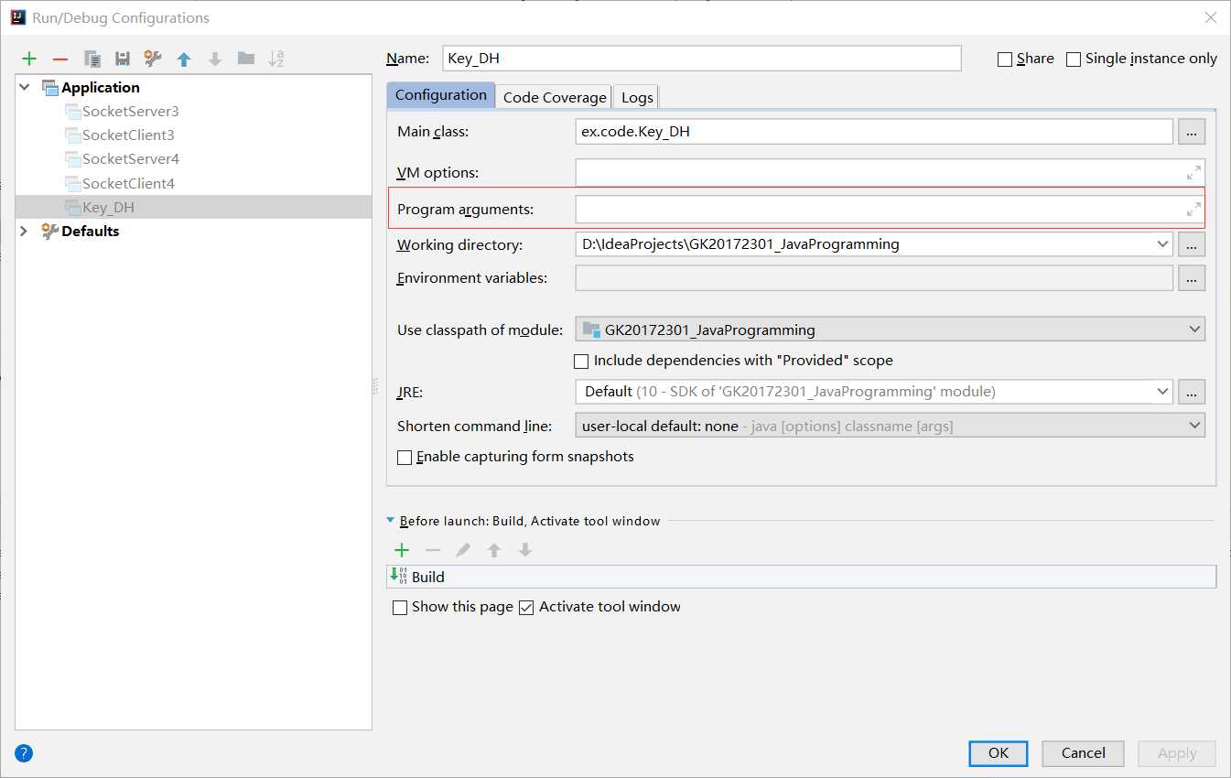Create new folder for configurations
Image resolution: width=1231 pixels, height=778 pixels.
[245, 59]
